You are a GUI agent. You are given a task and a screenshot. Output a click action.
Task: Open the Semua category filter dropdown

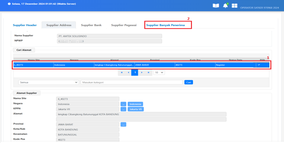click(49, 82)
